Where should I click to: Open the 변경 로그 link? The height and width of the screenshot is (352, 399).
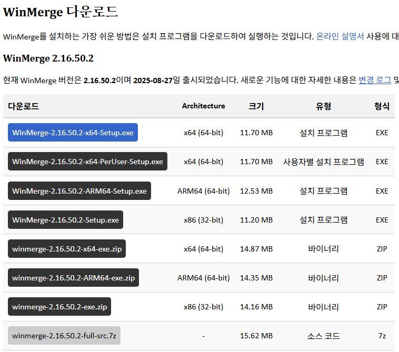point(375,80)
